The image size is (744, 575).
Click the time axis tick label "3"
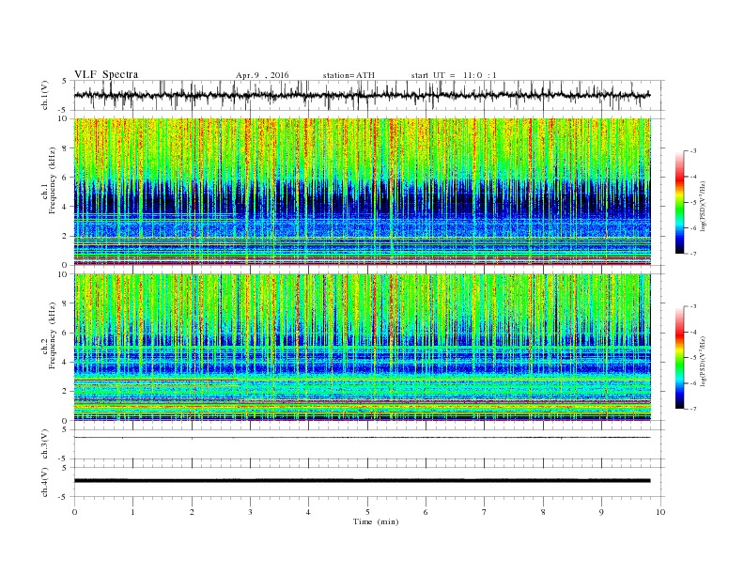tap(250, 512)
